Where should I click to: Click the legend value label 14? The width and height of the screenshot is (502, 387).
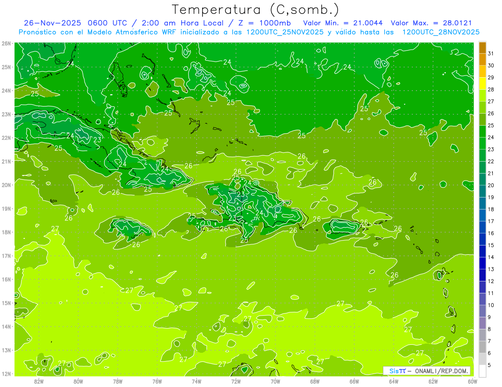491,257
